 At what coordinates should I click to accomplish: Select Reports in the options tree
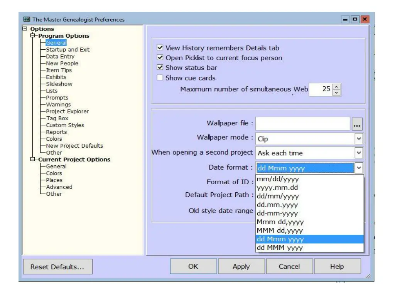point(56,132)
